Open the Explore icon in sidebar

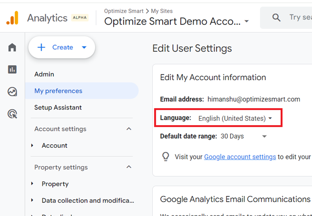(x=12, y=92)
